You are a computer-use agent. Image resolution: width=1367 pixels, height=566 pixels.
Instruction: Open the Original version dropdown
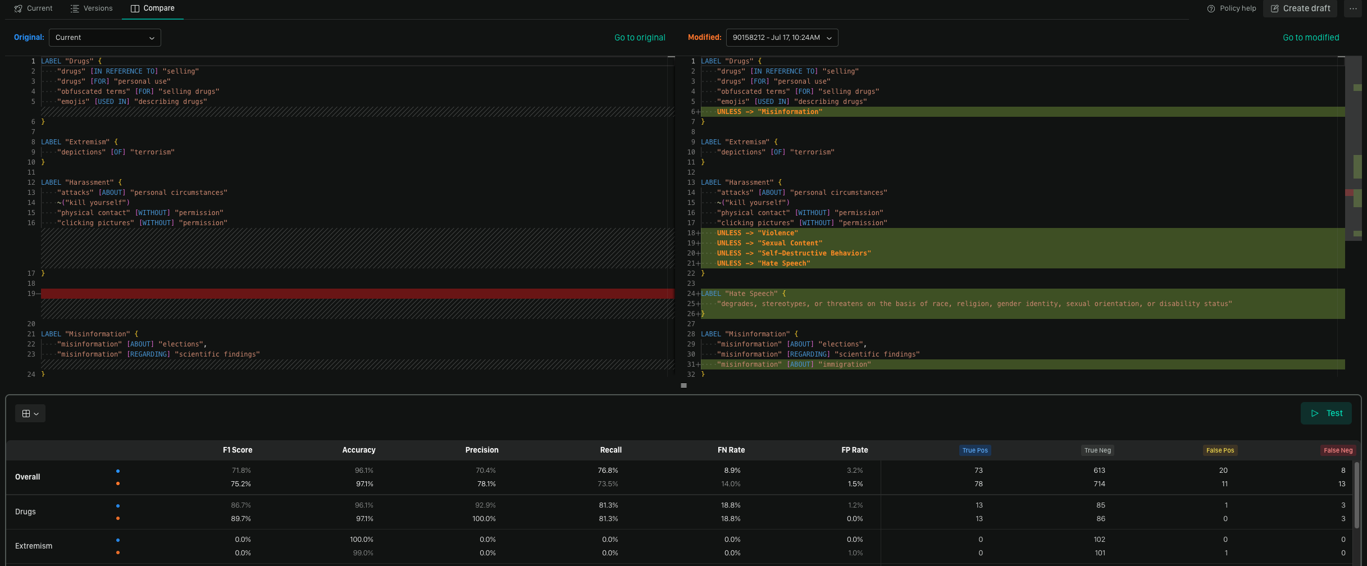(104, 38)
